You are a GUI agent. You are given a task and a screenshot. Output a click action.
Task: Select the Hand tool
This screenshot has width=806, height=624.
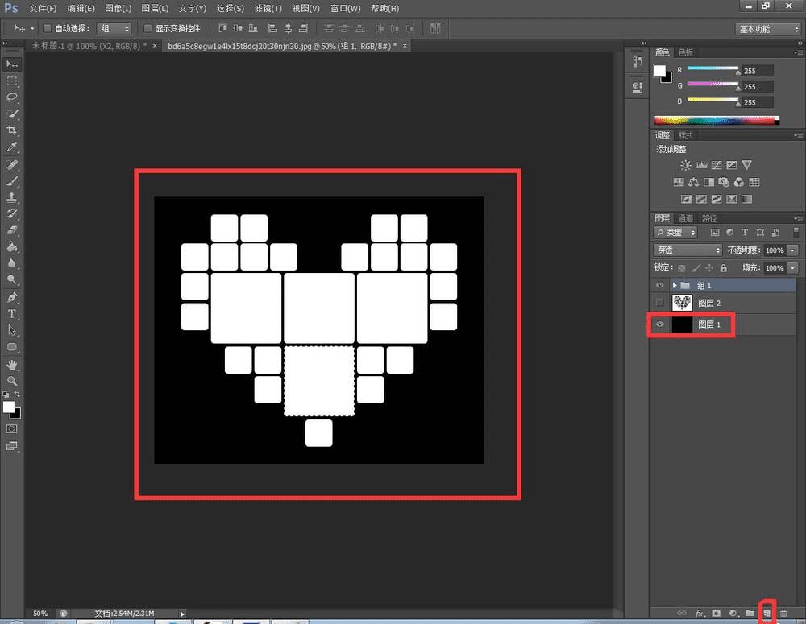12,364
